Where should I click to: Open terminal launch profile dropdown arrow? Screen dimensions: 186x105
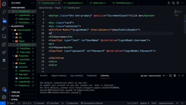point(167,76)
